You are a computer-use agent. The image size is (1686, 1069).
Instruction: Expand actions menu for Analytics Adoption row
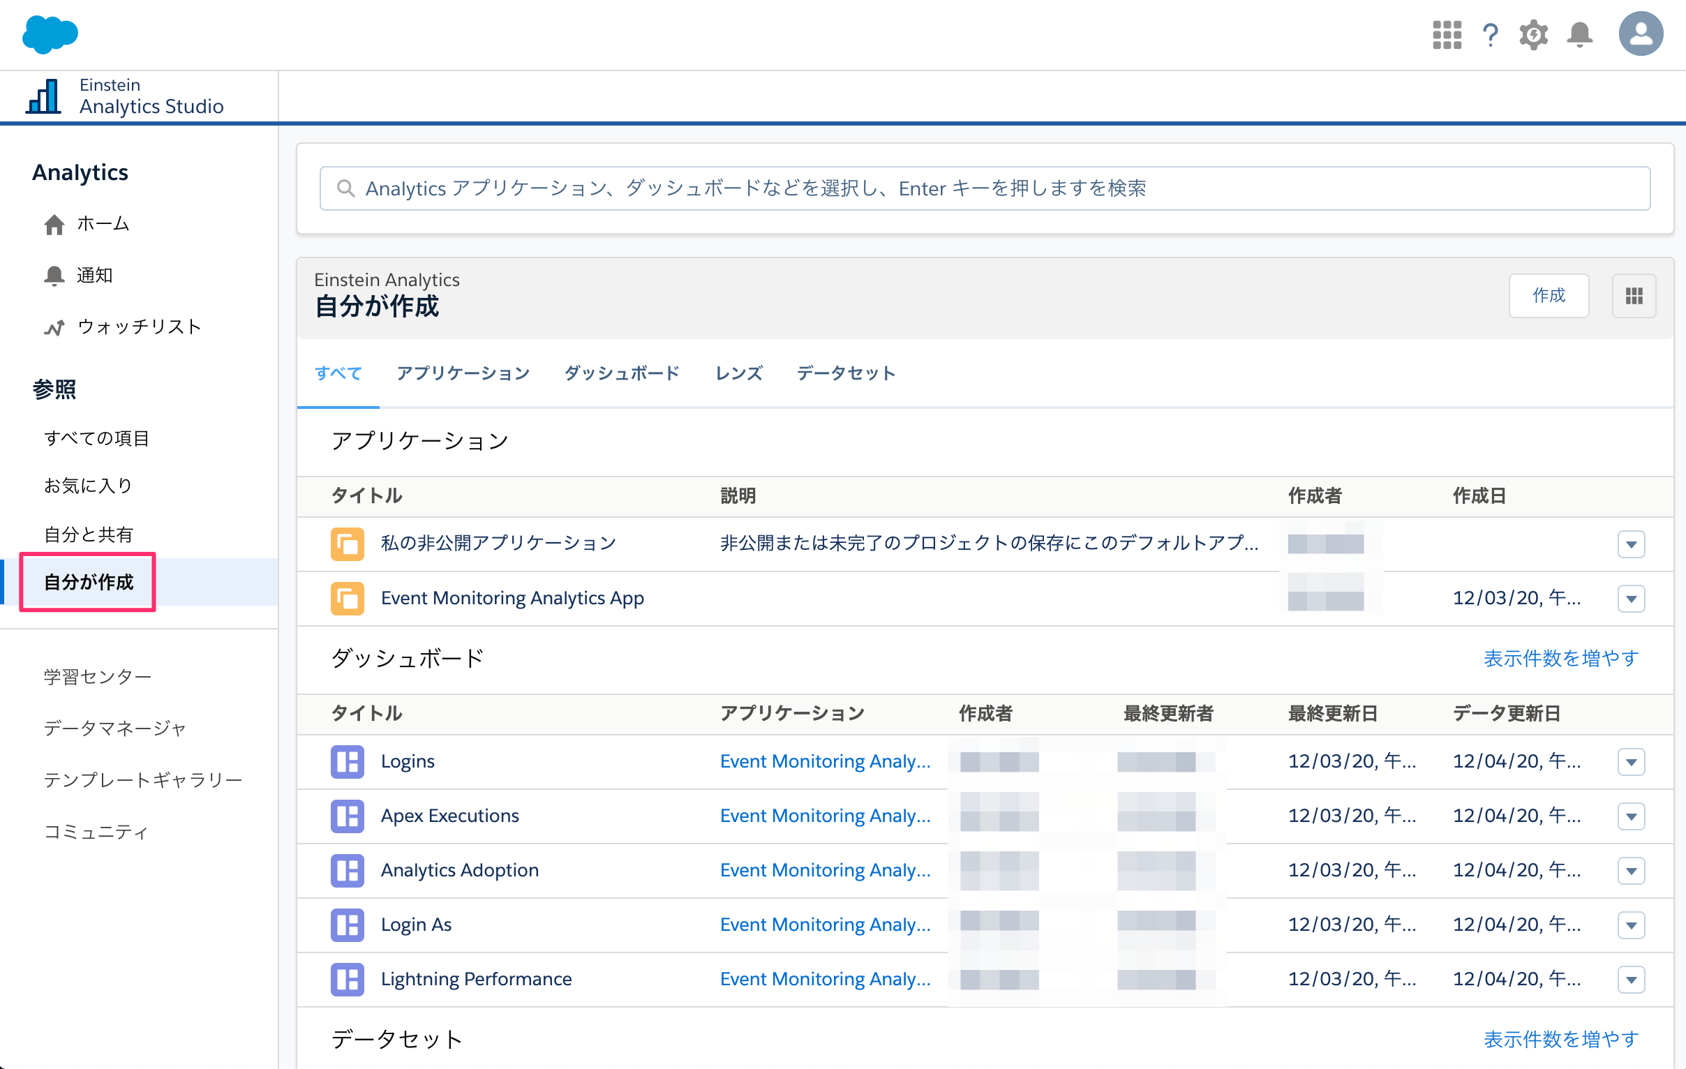tap(1631, 872)
